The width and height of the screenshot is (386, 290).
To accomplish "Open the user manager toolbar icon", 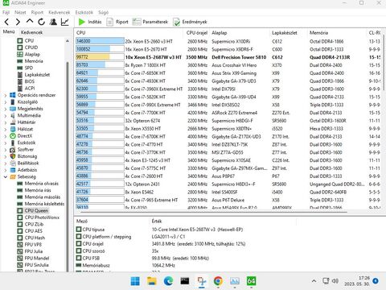I will pos(53,22).
